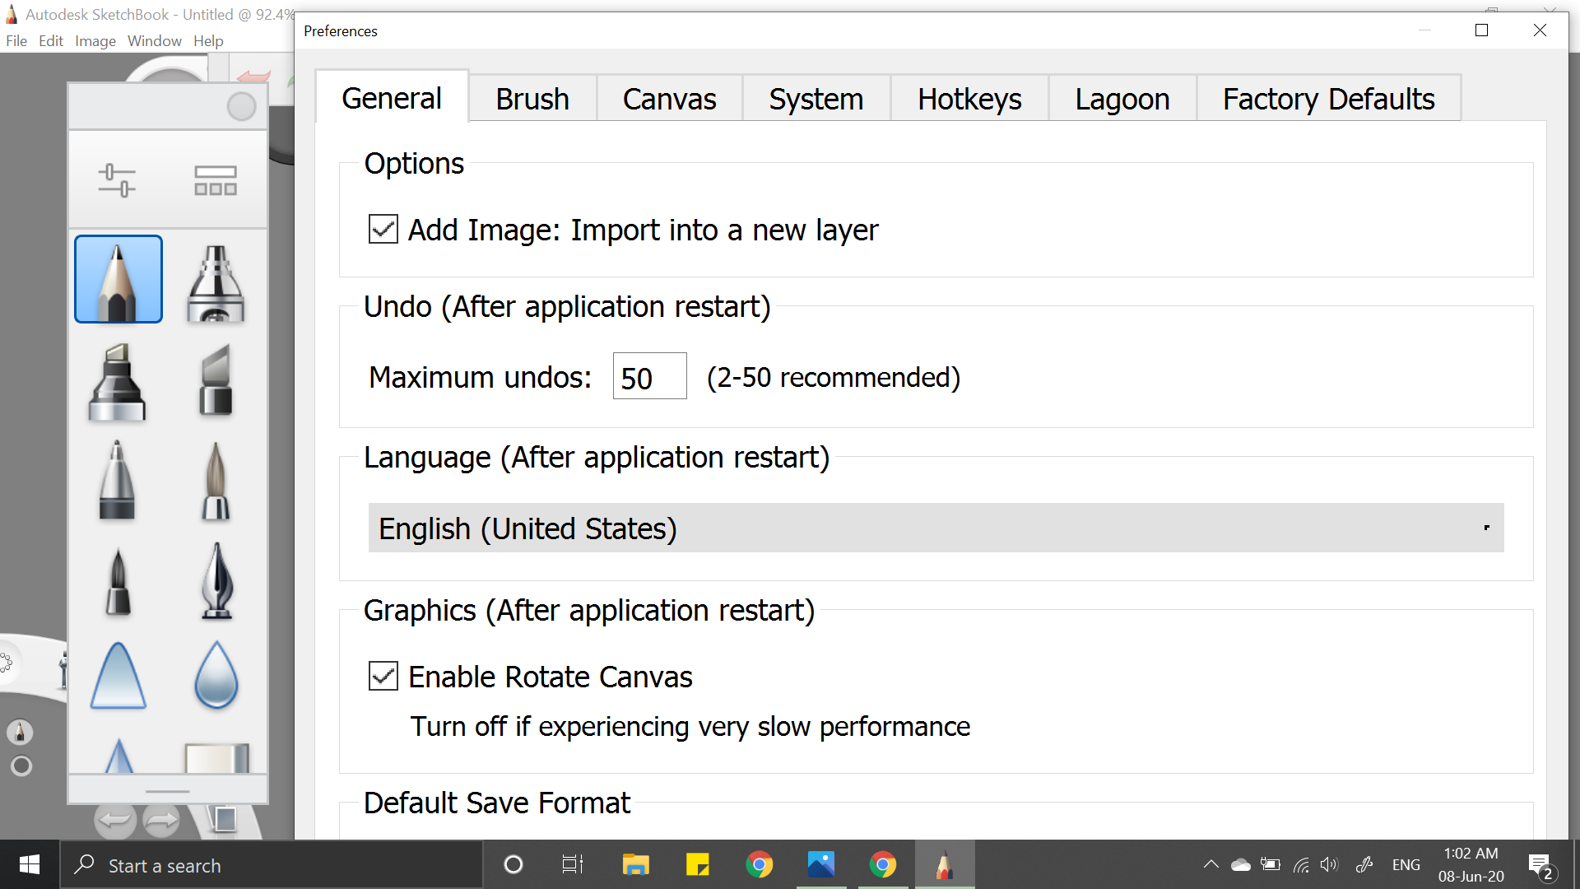Viewport: 1580px width, 889px height.
Task: Select the fine liner tool
Action: coord(118,481)
